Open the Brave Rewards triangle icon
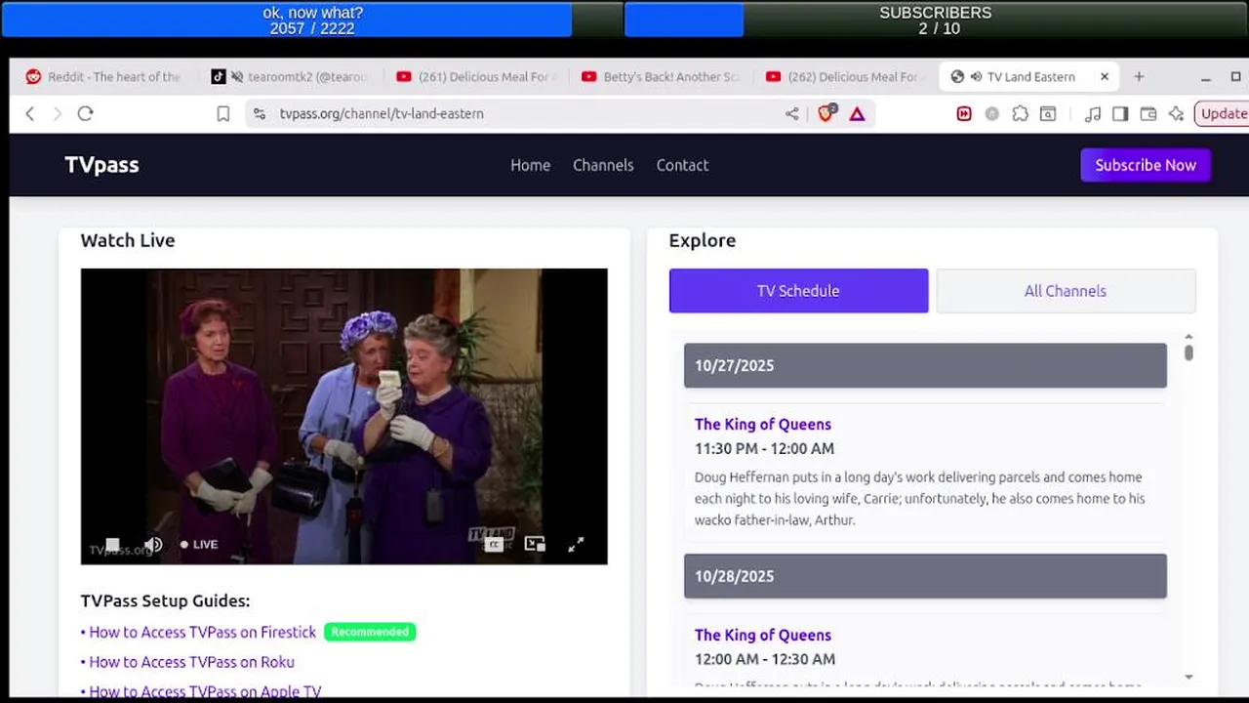 pyautogui.click(x=857, y=113)
